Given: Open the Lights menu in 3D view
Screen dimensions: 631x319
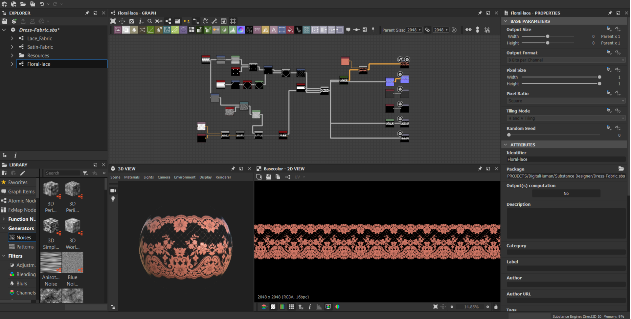Looking at the screenshot, I should pos(148,177).
